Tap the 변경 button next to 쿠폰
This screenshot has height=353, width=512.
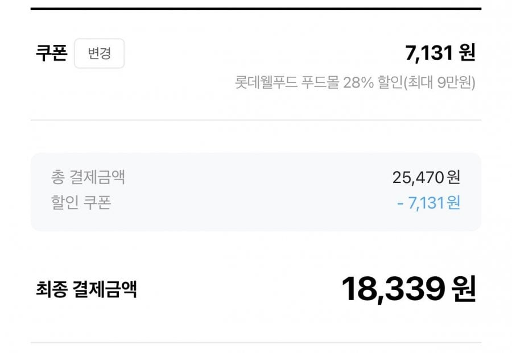coord(99,53)
